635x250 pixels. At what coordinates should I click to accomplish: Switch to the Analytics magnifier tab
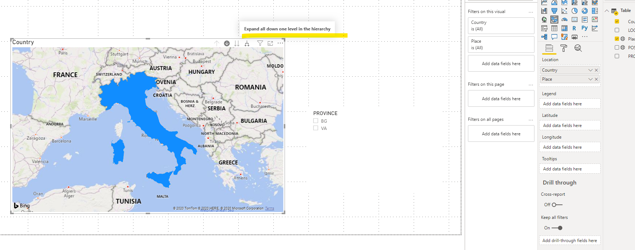(578, 48)
